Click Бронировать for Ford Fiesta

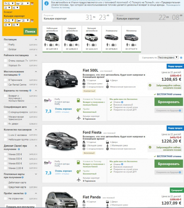(169, 164)
